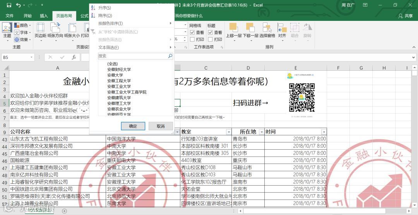Viewport: 418px width, 215px height.
Task: Expand the formula bar
Action: coord(413,57)
